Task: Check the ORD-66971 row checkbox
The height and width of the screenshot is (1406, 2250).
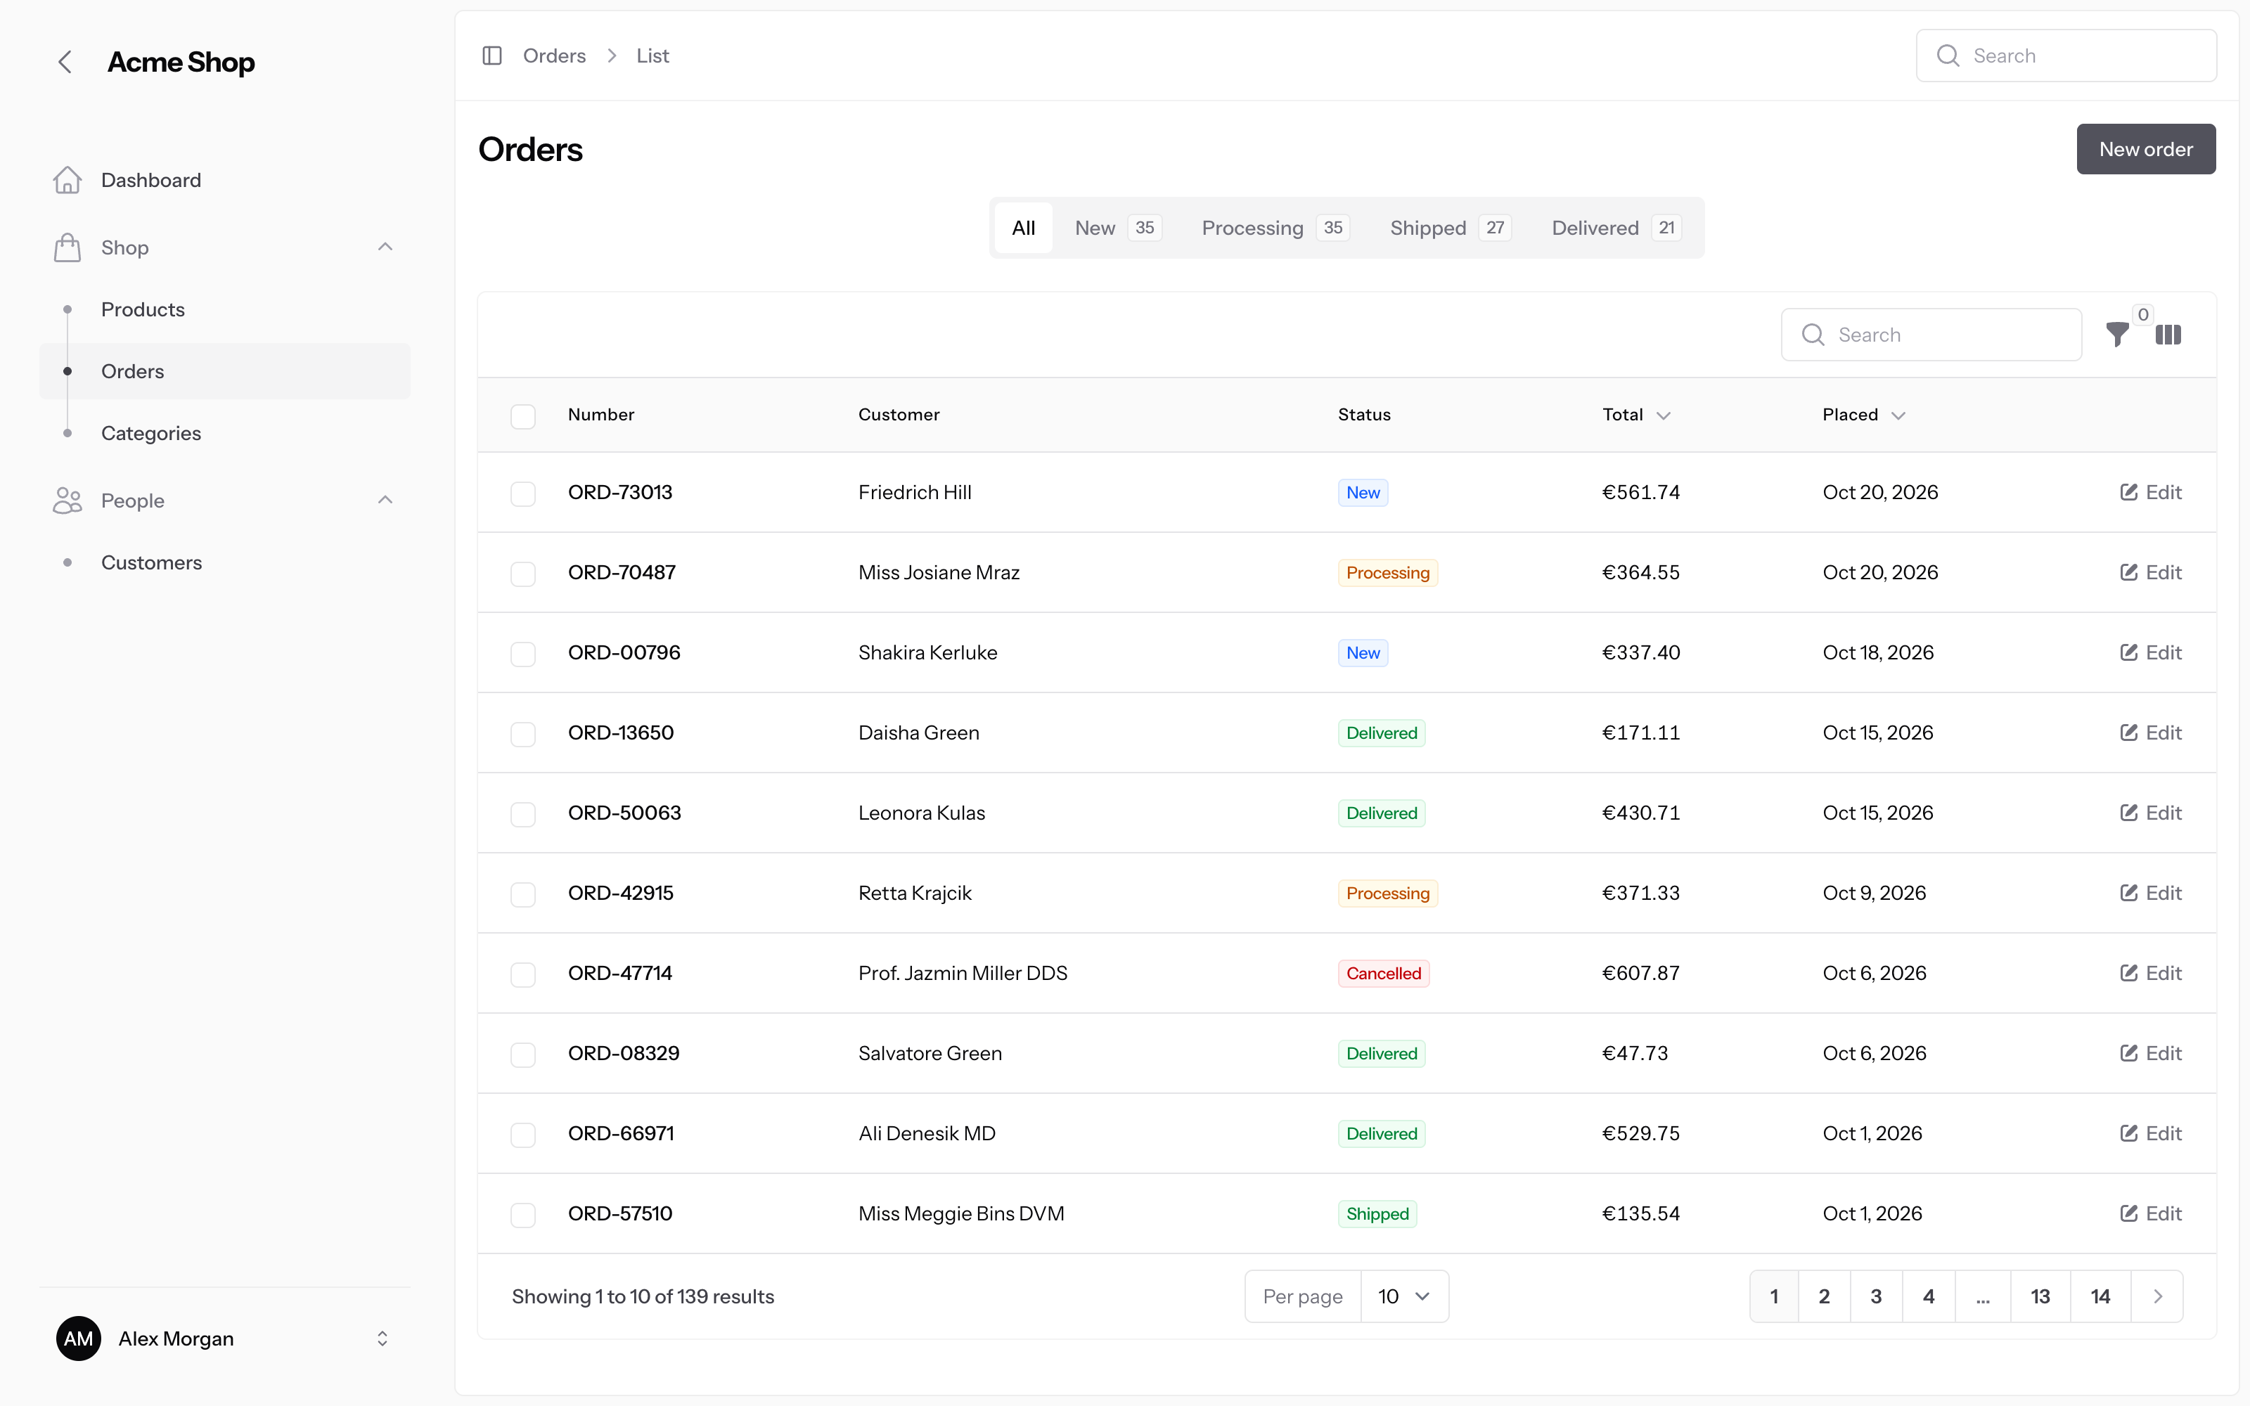Action: pyautogui.click(x=523, y=1135)
